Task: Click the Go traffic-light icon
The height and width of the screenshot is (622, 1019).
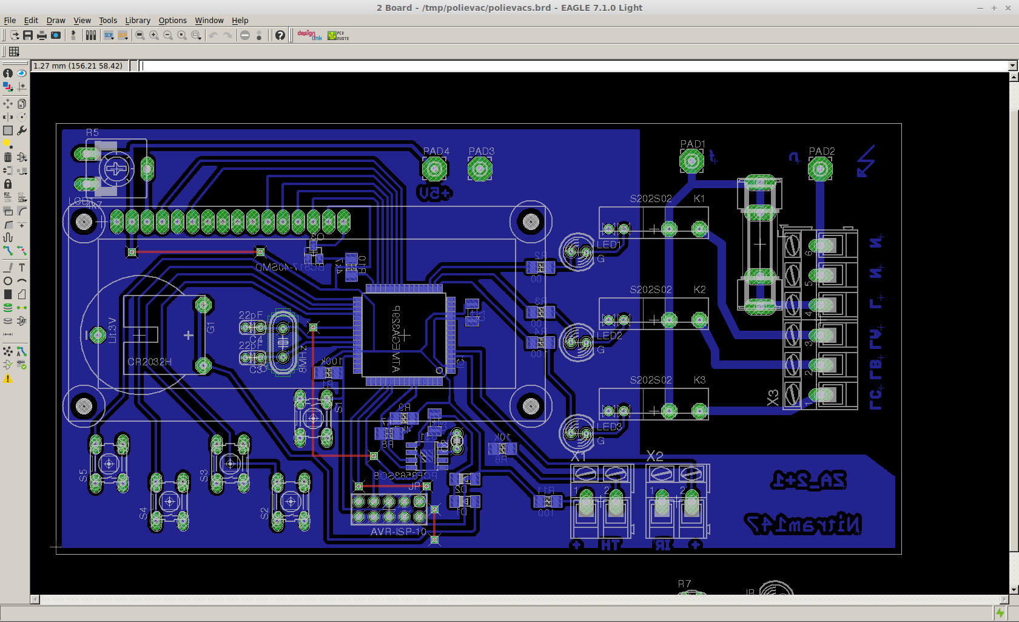Action: 259,35
